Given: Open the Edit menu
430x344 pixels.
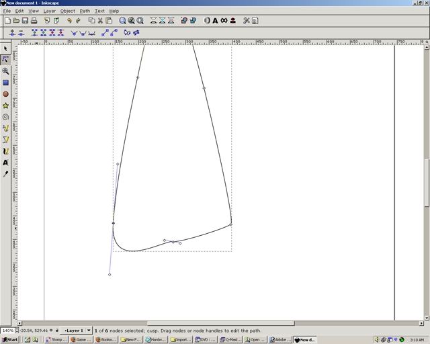Looking at the screenshot, I should coord(19,11).
